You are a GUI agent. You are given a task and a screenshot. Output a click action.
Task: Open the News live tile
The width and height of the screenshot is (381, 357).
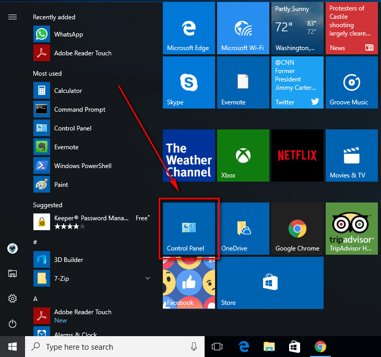352,28
